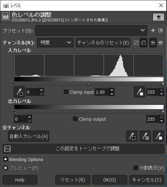Switch to linear light adjustment icon
The width and height of the screenshot is (167, 187).
pyautogui.click(x=136, y=42)
